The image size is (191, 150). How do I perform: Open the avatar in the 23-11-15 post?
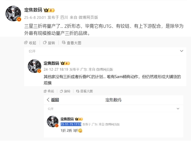pos(53,122)
